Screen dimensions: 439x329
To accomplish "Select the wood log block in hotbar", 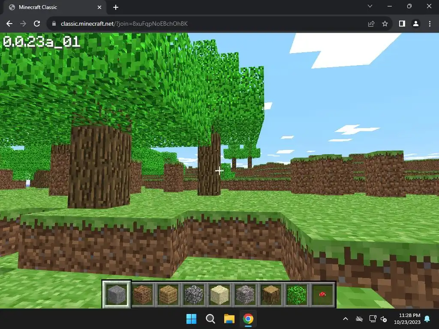I will pos(271,295).
